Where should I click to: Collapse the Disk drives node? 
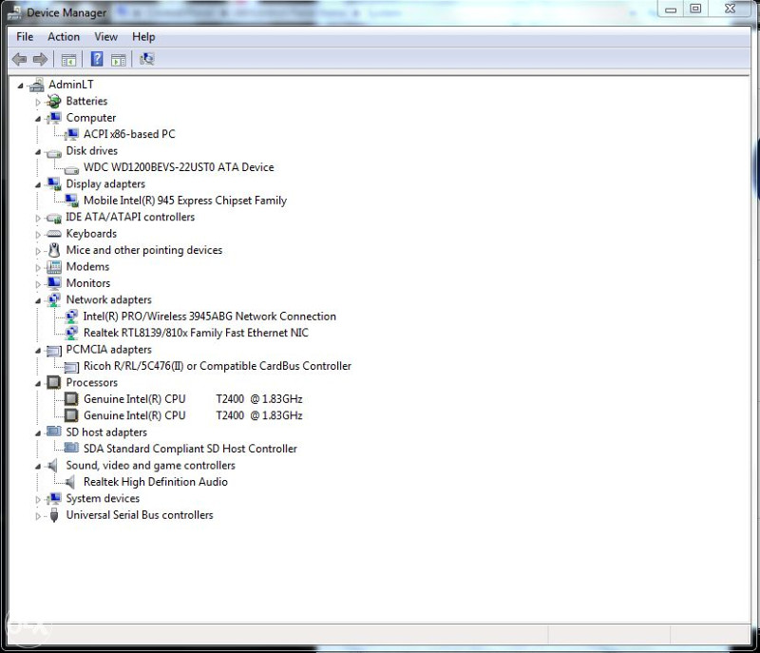pyautogui.click(x=38, y=152)
